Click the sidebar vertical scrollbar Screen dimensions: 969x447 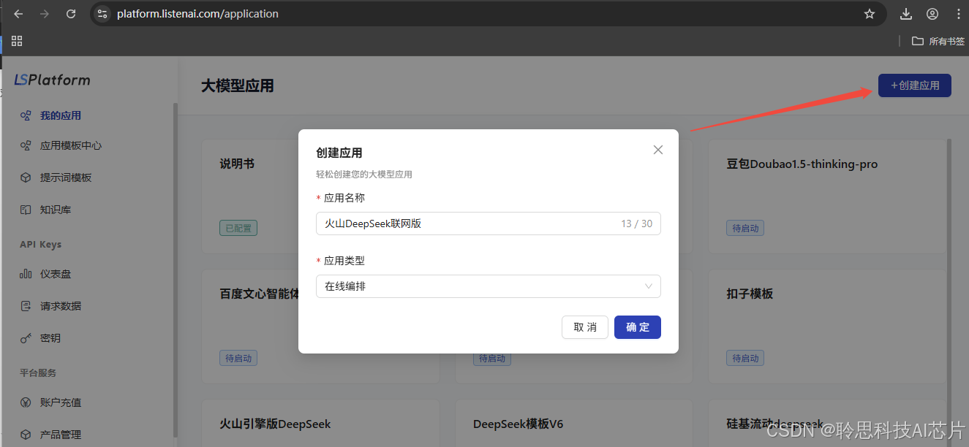[x=175, y=270]
